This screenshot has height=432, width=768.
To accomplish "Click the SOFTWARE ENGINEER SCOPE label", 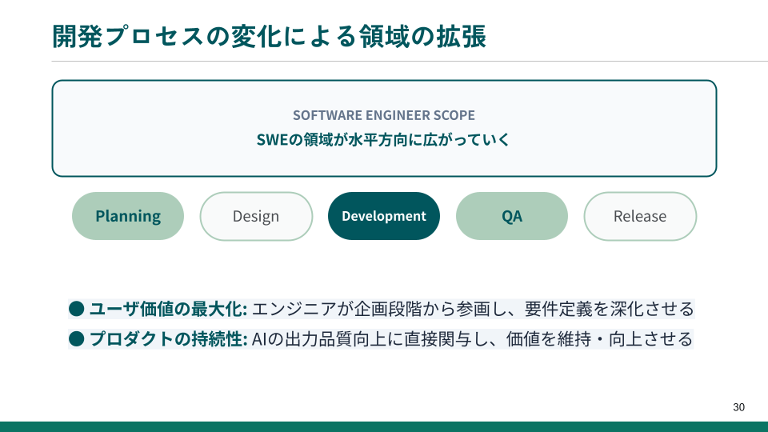I will pos(384,115).
